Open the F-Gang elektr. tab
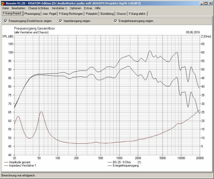Screen dimensions: 214x179 [x=137, y=14]
